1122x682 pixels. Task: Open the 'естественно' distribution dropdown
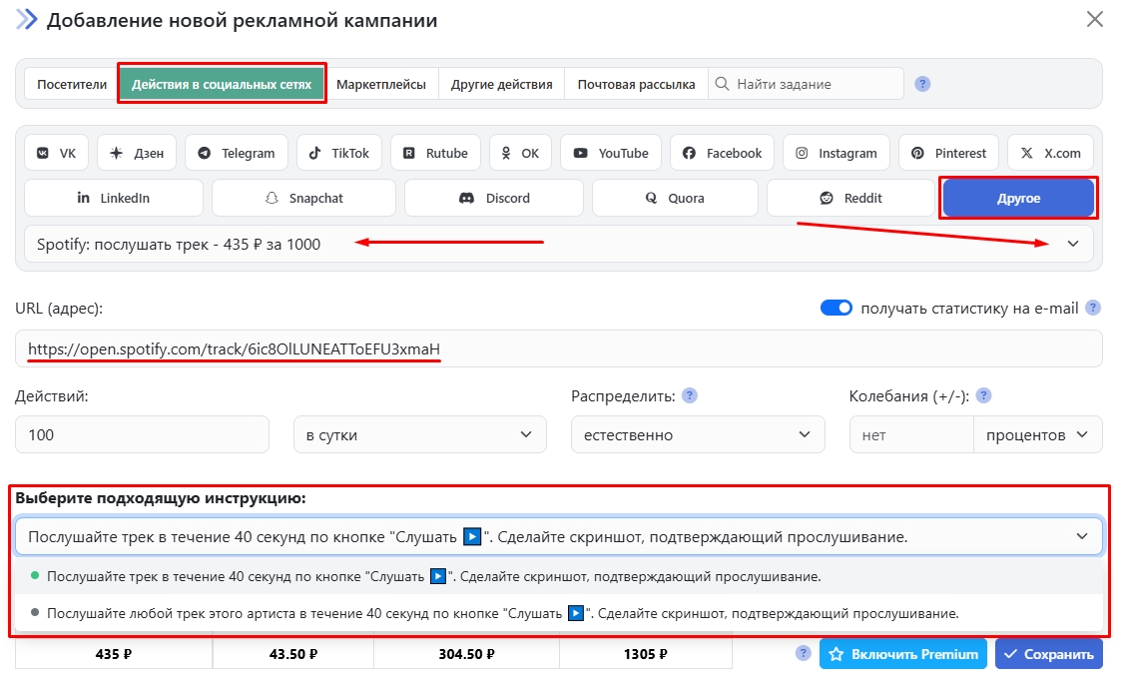(x=698, y=435)
